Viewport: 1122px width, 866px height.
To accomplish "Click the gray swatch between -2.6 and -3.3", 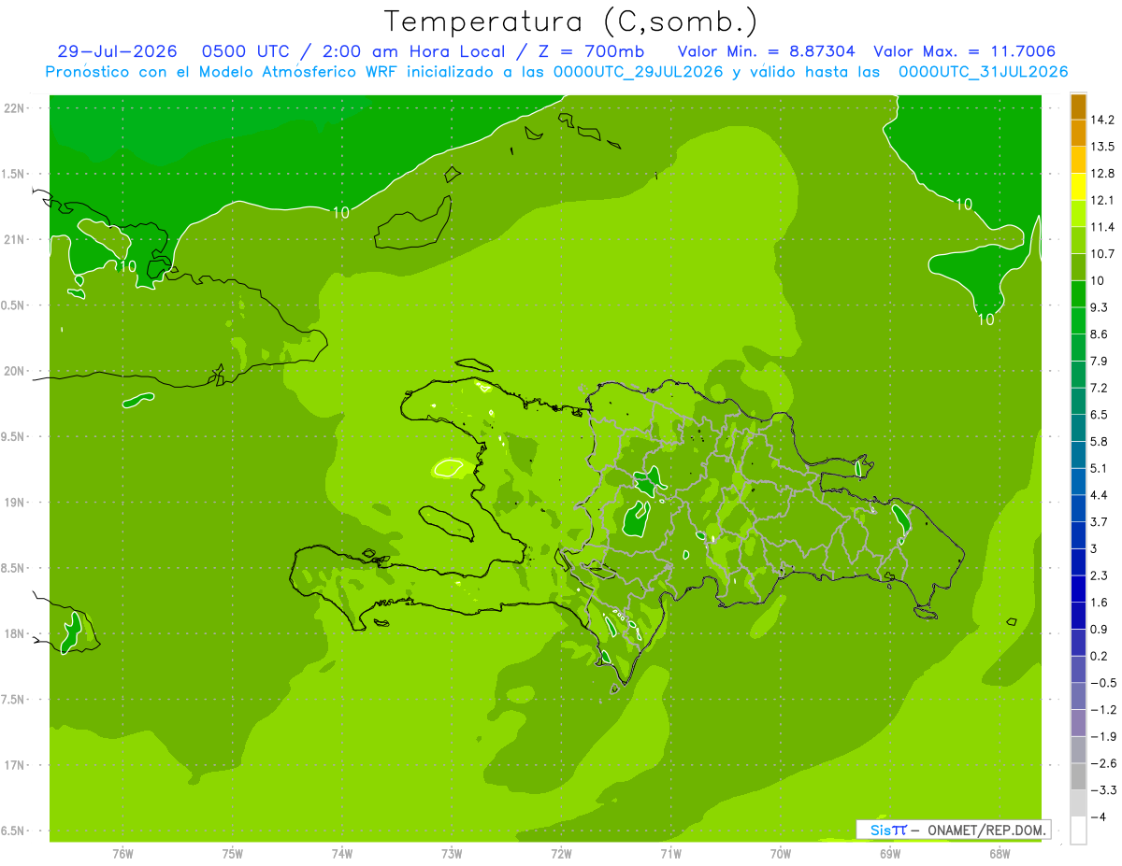I will pos(1078,777).
